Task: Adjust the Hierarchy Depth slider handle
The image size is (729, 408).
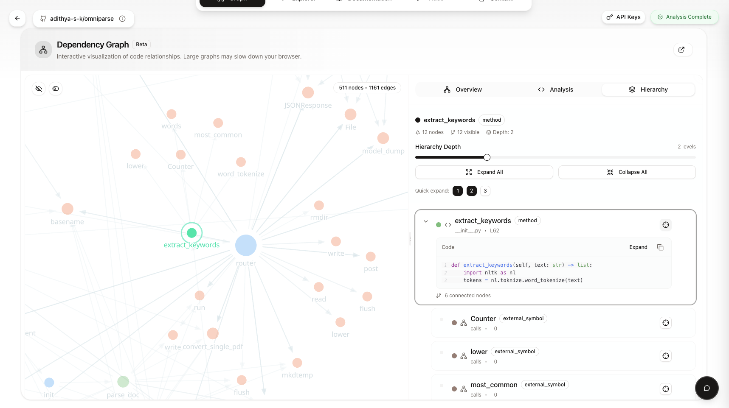Action: coord(487,157)
